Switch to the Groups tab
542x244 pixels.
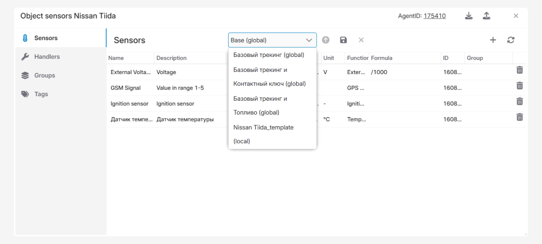(44, 75)
